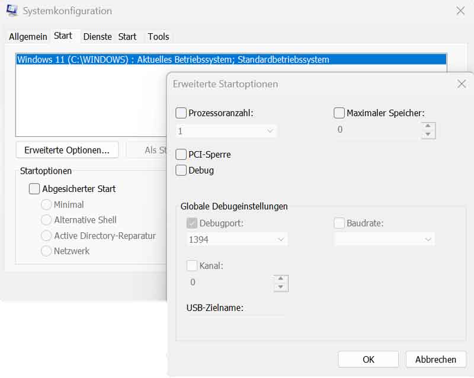
Task: Select the Windows 11 (C:\WINDOWS) boot entry
Action: [x=231, y=60]
